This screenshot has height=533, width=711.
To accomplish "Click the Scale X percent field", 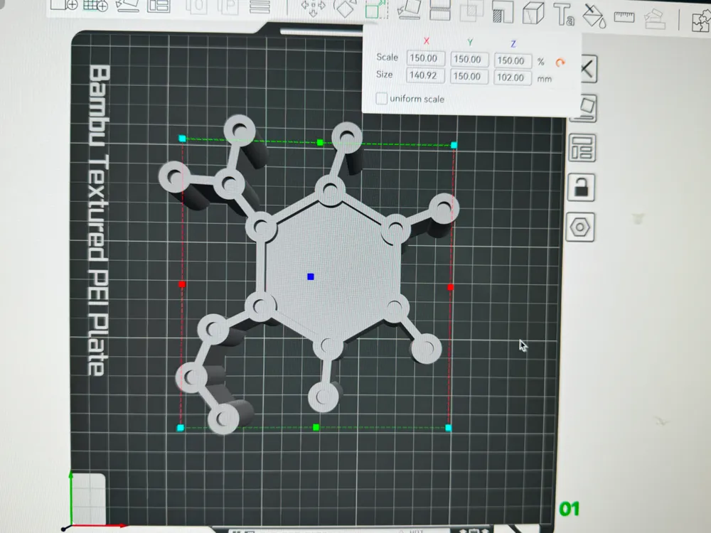I will 425,58.
